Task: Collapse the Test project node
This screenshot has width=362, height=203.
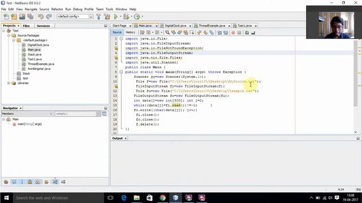Action: [x=4, y=30]
